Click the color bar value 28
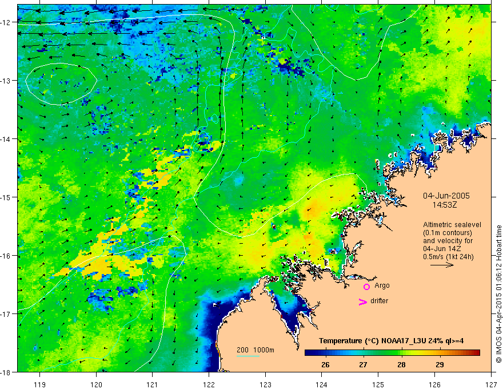Image resolution: width=503 pixels, height=389 pixels. pyautogui.click(x=401, y=365)
